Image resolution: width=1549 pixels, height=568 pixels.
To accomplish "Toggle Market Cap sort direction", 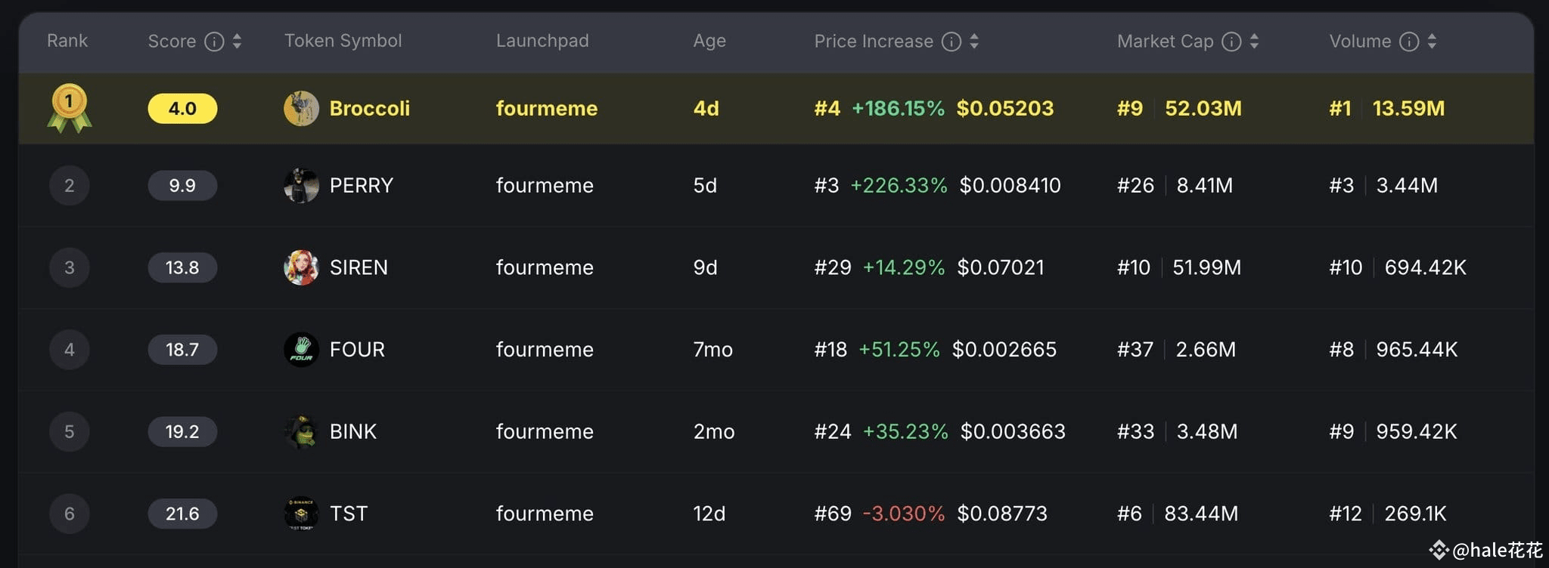I will (x=1254, y=42).
